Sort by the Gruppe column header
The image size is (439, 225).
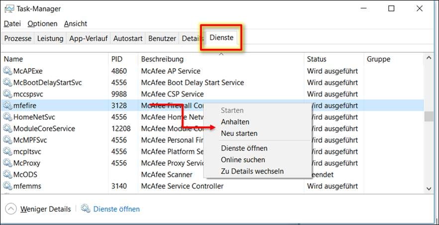(394, 59)
